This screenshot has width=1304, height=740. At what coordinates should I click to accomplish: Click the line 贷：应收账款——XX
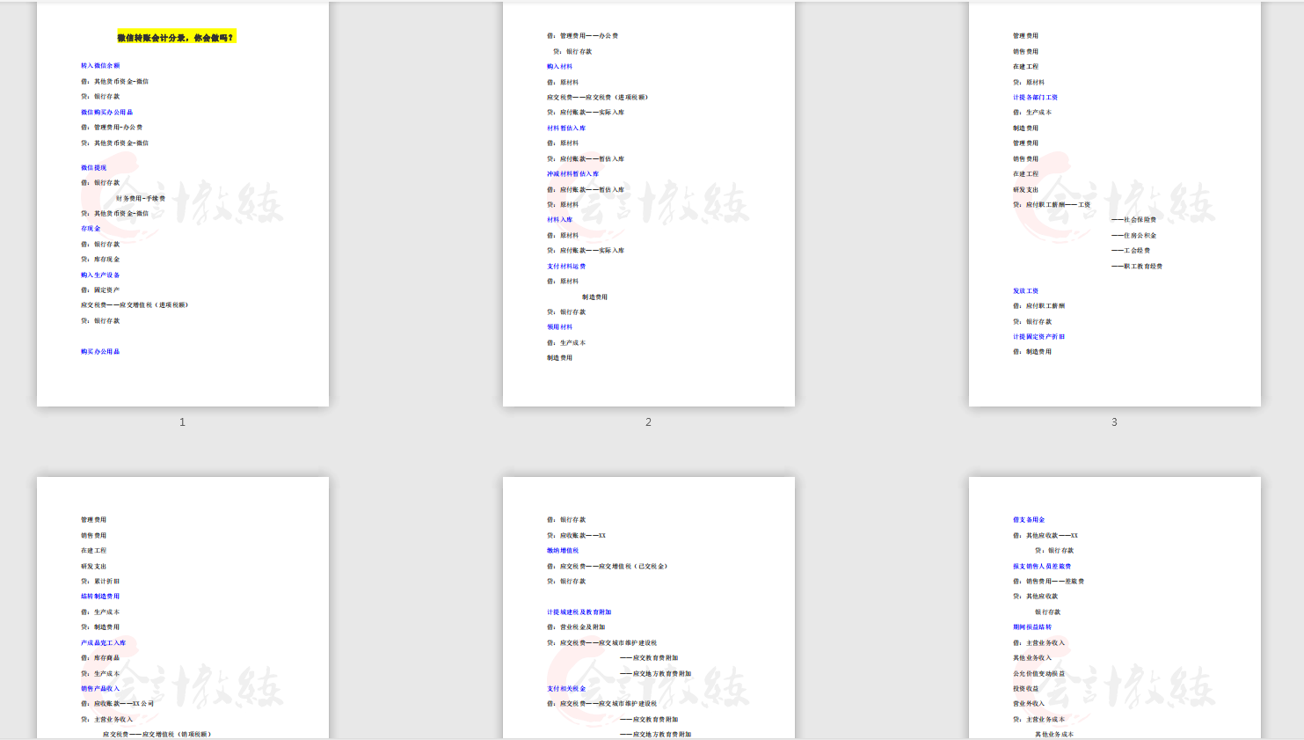577,536
